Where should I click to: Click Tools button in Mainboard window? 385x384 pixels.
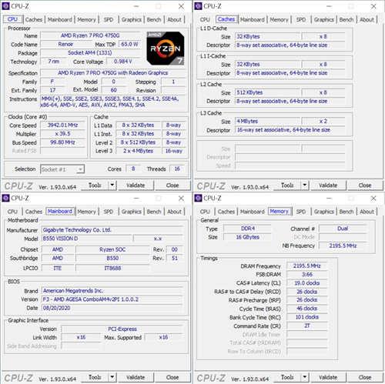tap(95, 377)
